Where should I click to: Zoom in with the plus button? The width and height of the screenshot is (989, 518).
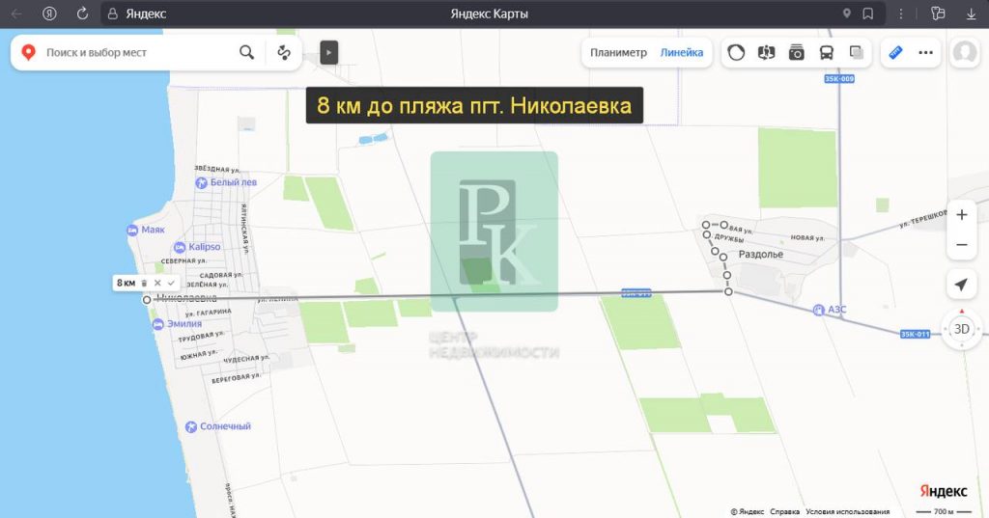click(961, 215)
